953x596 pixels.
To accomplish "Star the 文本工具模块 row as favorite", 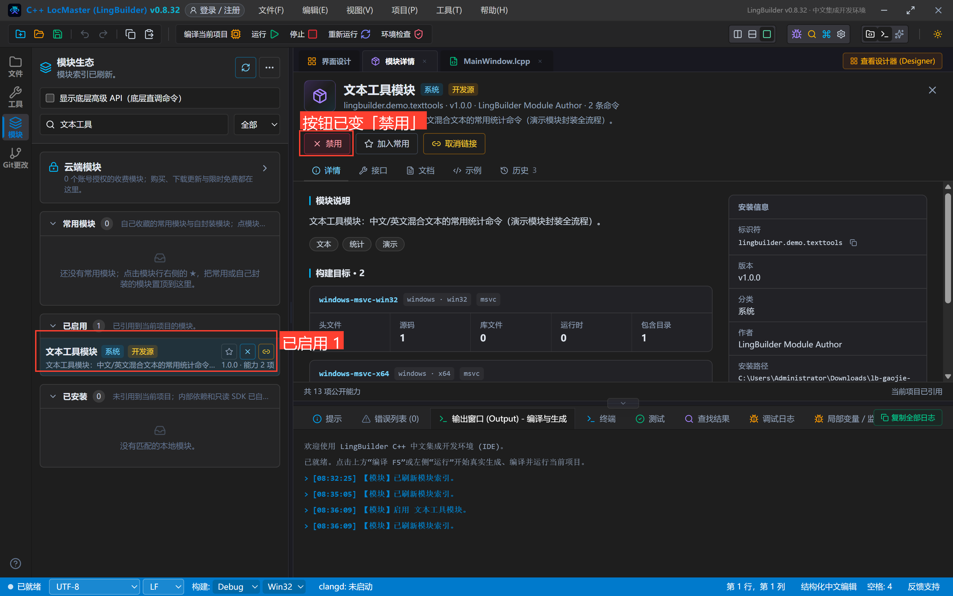I will (x=229, y=351).
